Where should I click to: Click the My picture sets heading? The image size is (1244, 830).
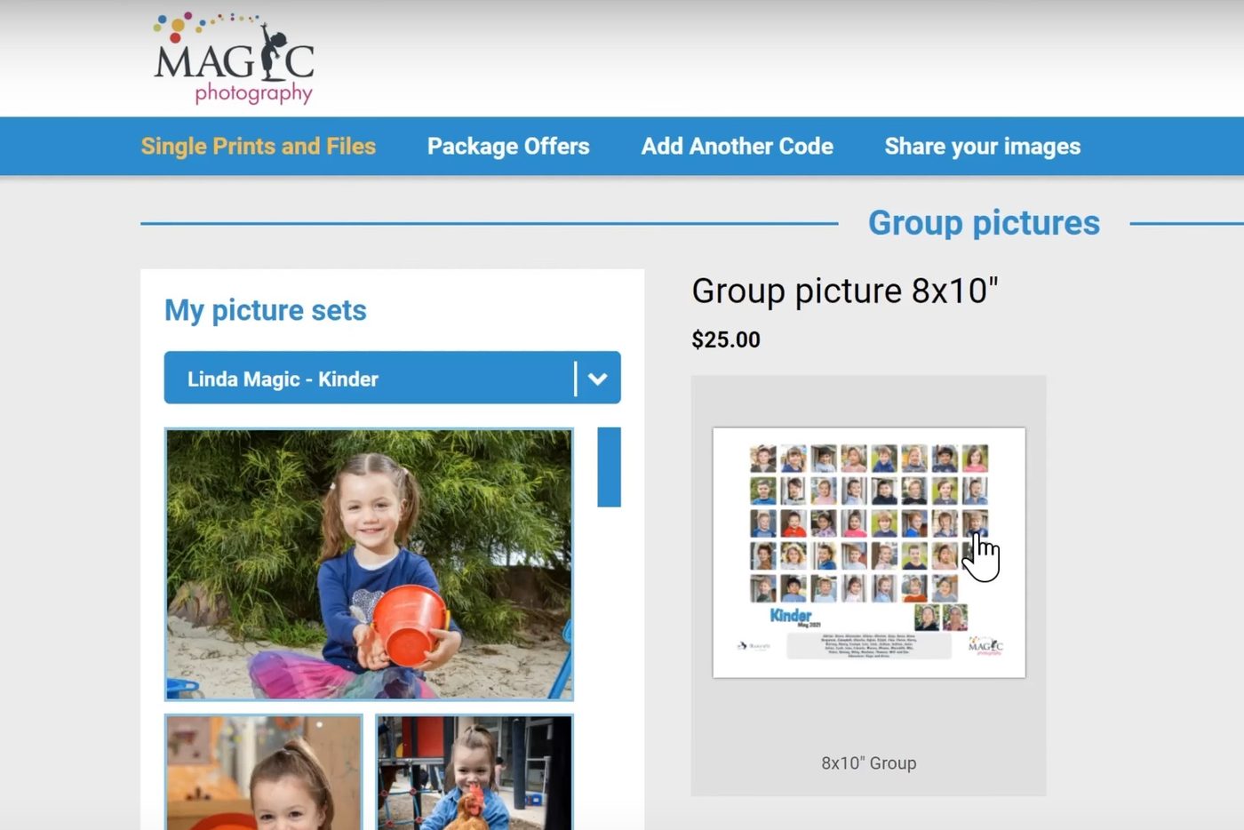(x=266, y=310)
